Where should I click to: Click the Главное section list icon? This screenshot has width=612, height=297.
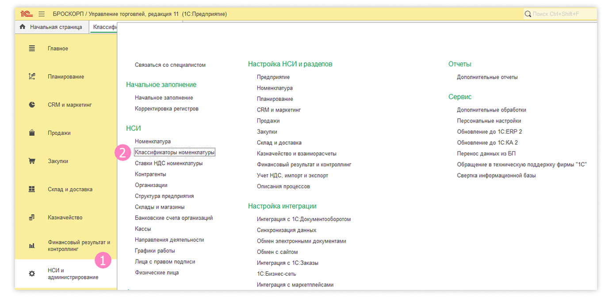(32, 49)
